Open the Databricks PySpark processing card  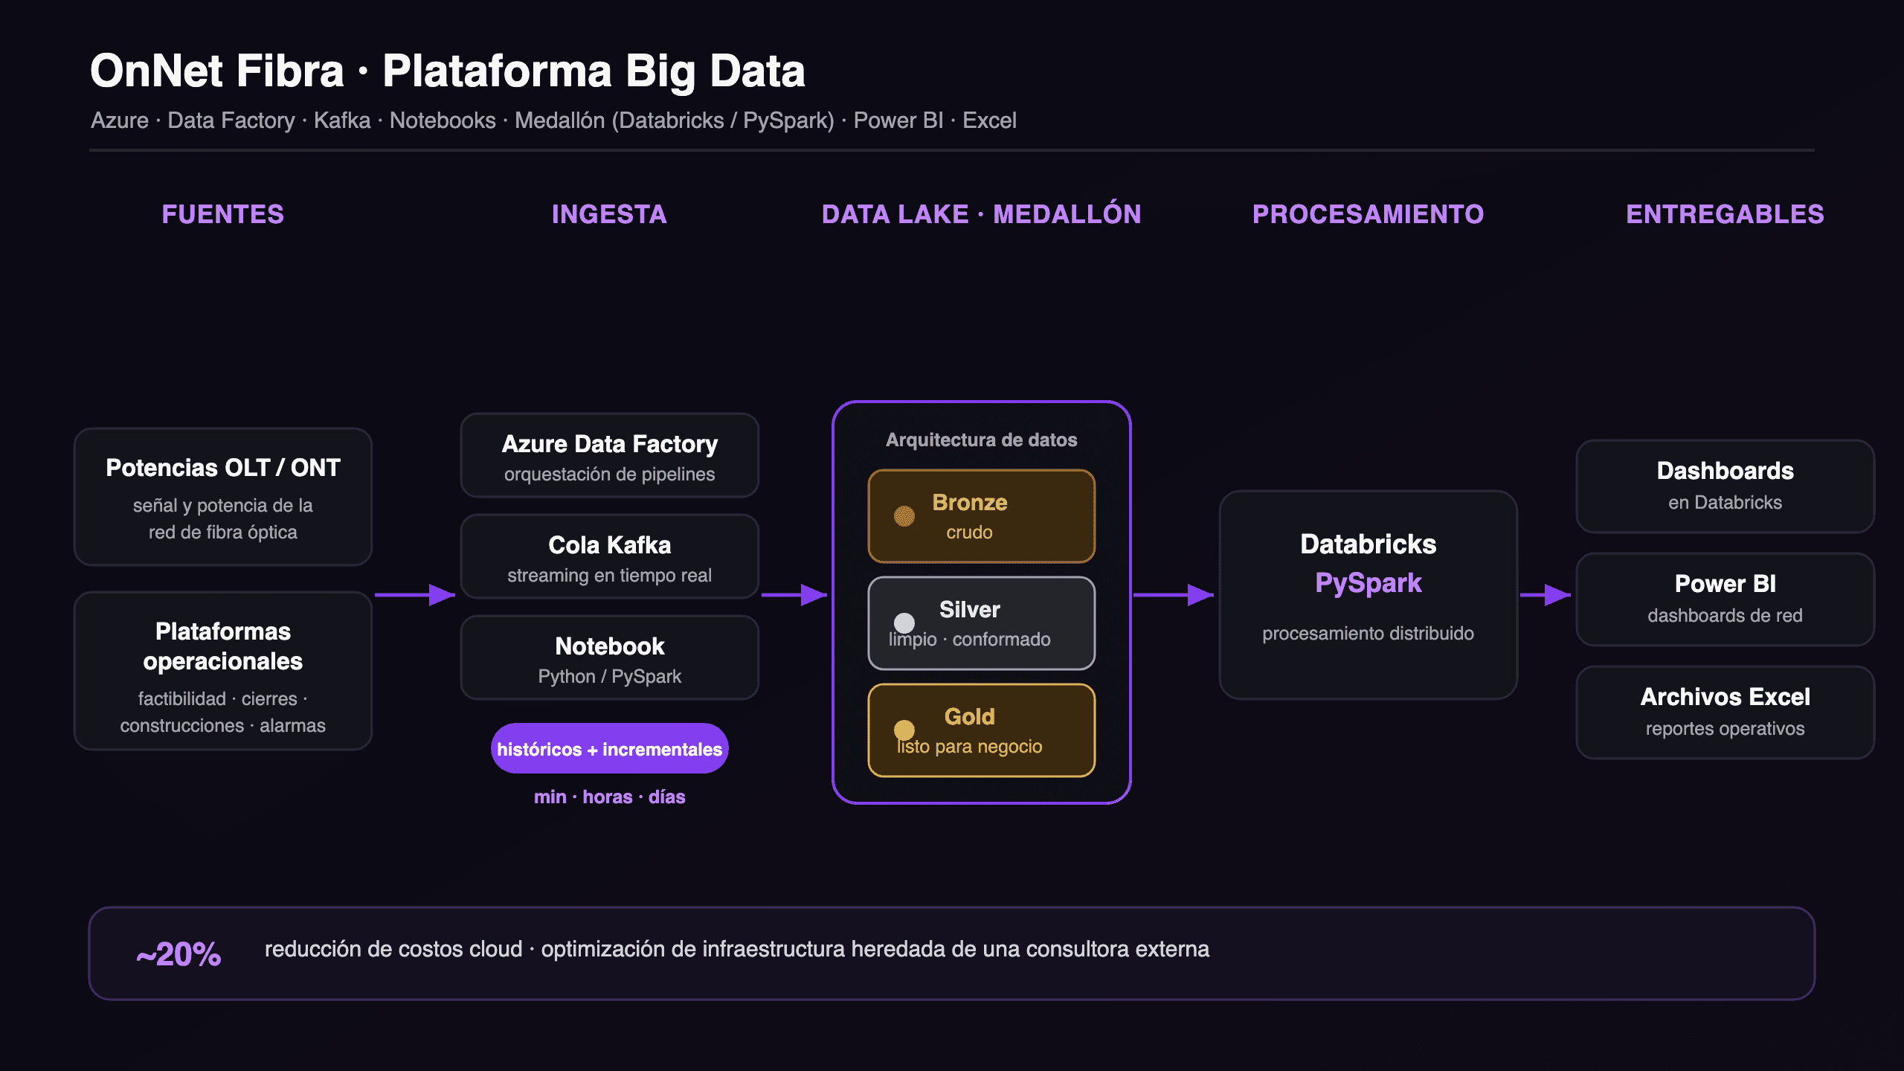1368,595
